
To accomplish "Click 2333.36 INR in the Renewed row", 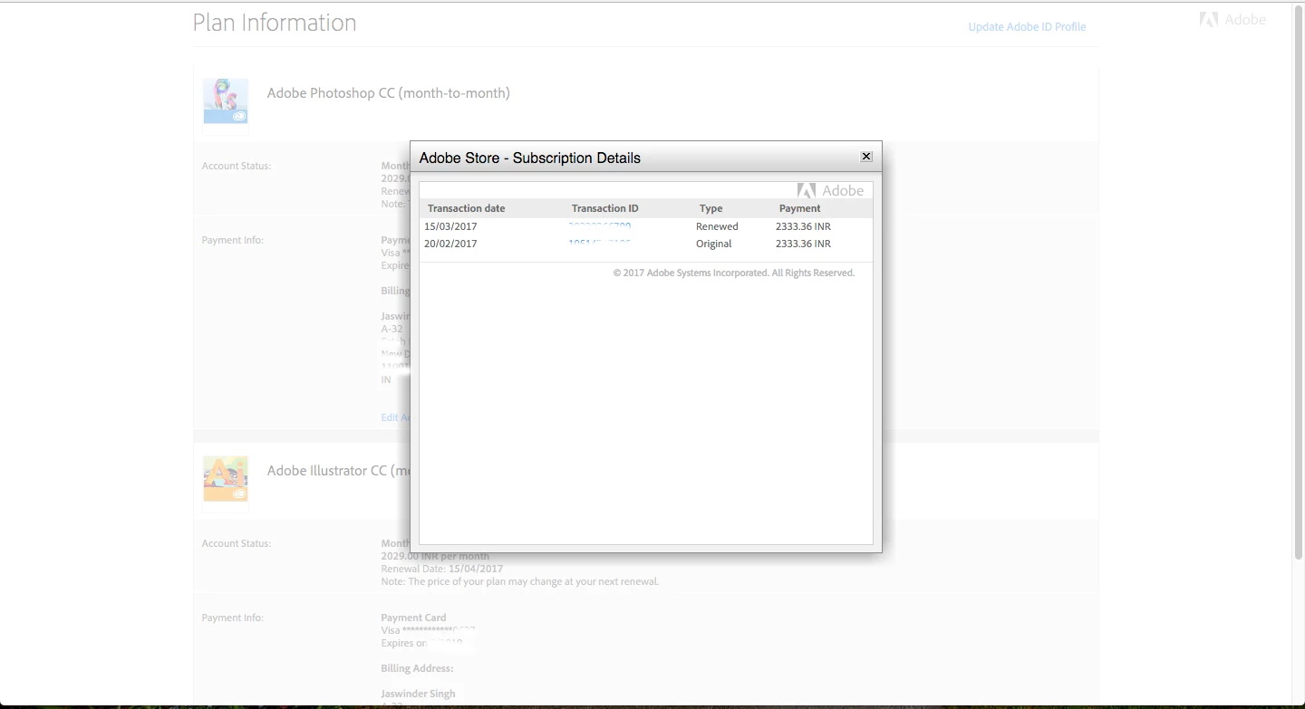I will [x=803, y=226].
